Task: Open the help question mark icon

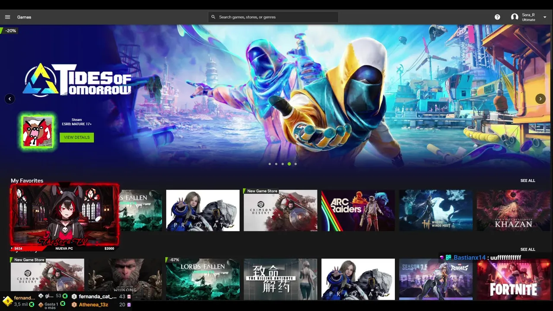Action: click(x=497, y=17)
